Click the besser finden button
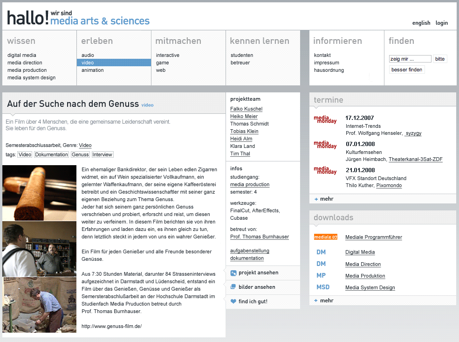 [x=407, y=70]
